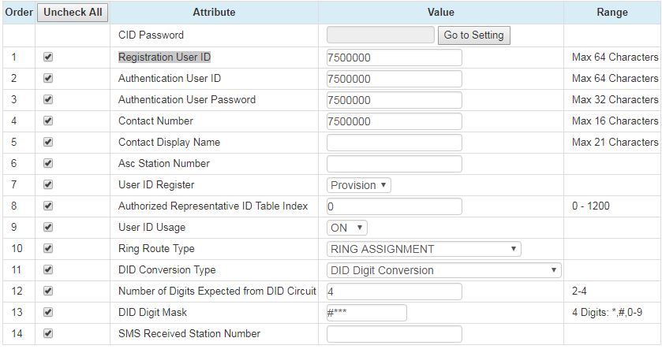
Task: Expand the Ring Route Type dropdown
Action: [x=424, y=249]
